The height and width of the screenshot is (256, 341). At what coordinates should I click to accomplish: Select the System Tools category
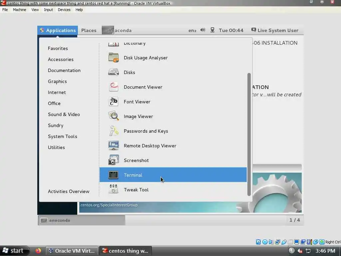click(x=63, y=136)
